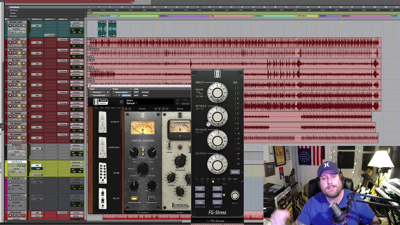Viewport: 400px width, 225px height.
Task: Open the track list view selector icon
Action: point(7,19)
